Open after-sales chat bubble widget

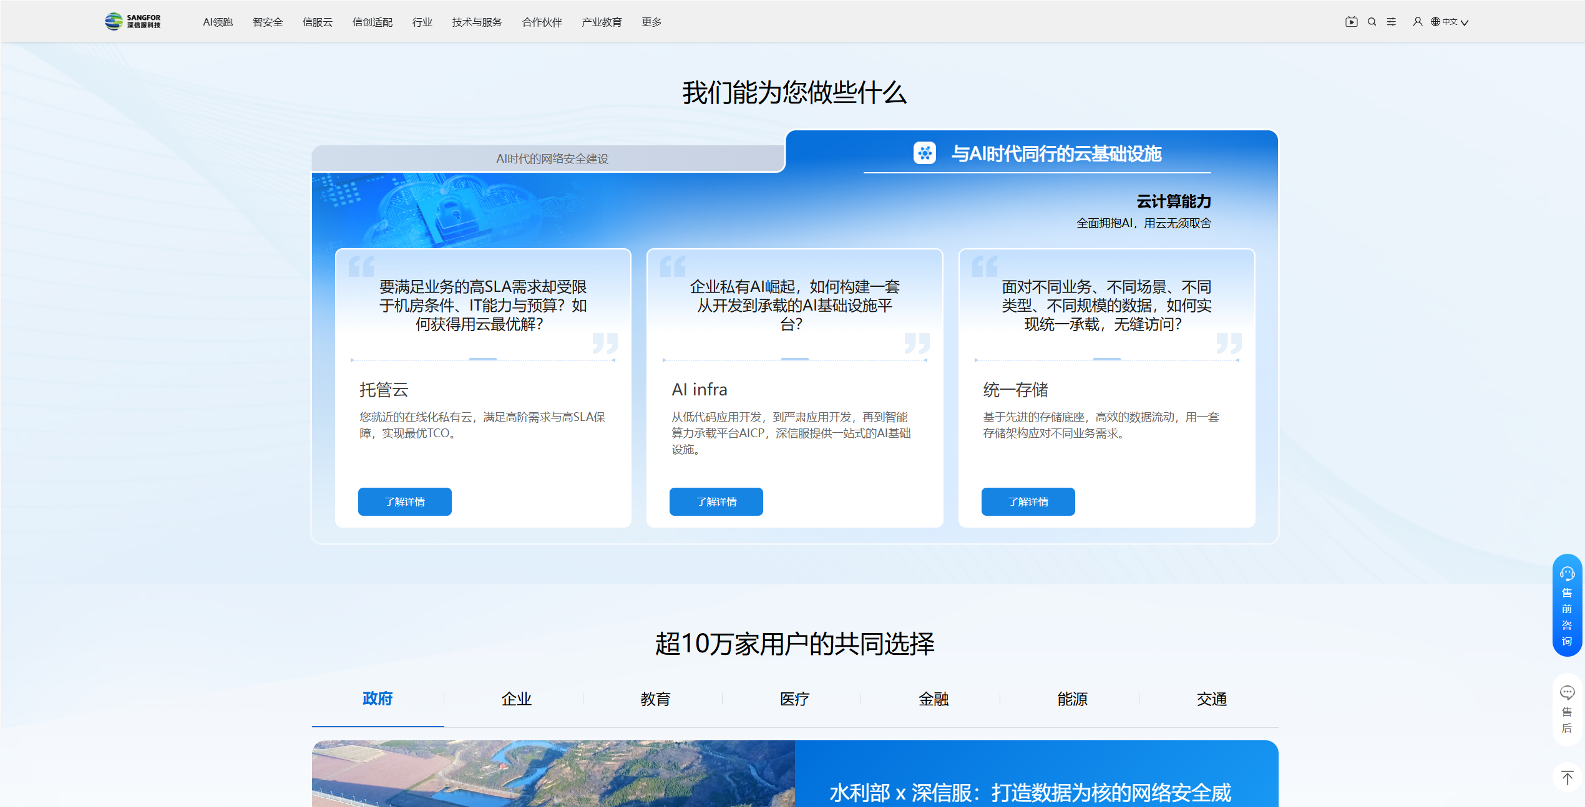(1567, 709)
